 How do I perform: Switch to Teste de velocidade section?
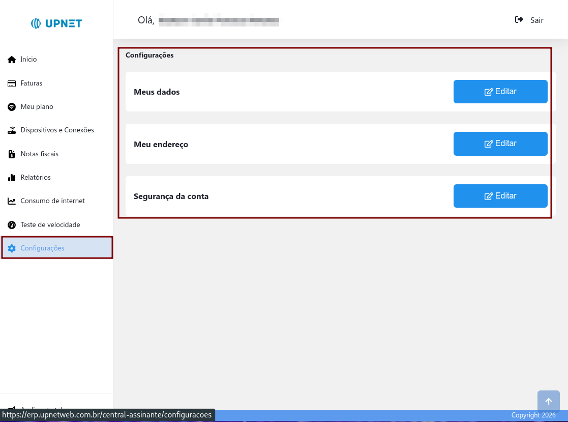tap(50, 224)
